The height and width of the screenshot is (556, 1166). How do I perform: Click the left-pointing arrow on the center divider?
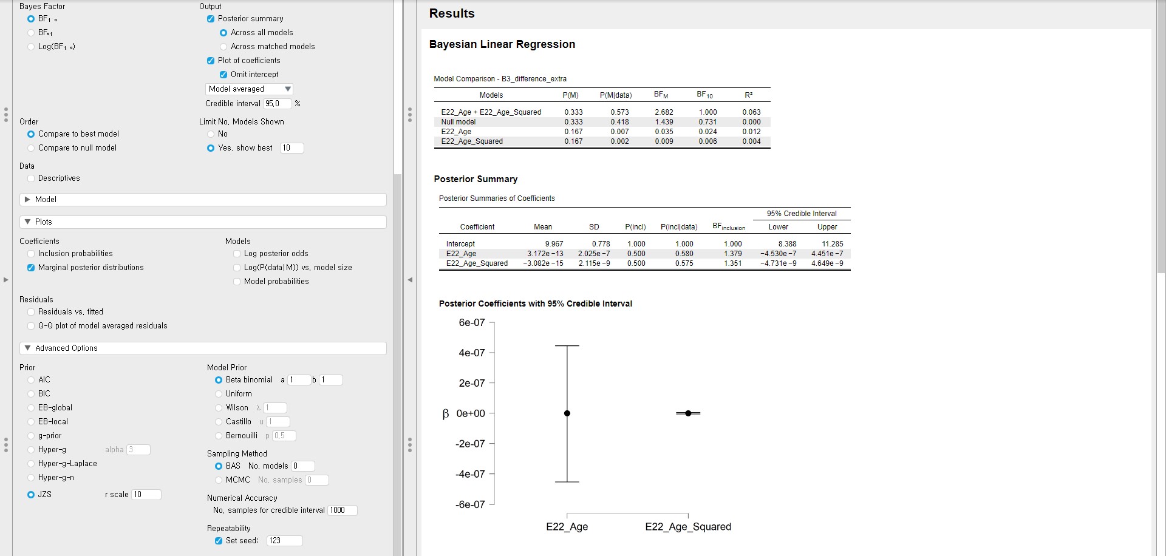[x=410, y=280]
